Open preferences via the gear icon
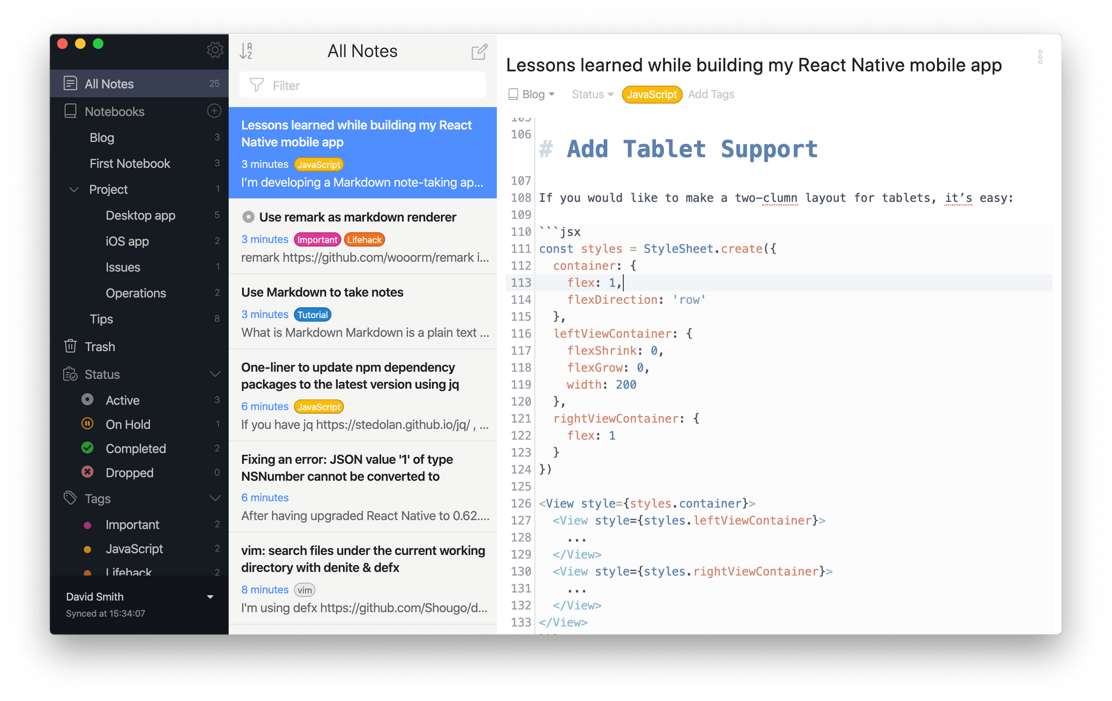 pyautogui.click(x=215, y=50)
